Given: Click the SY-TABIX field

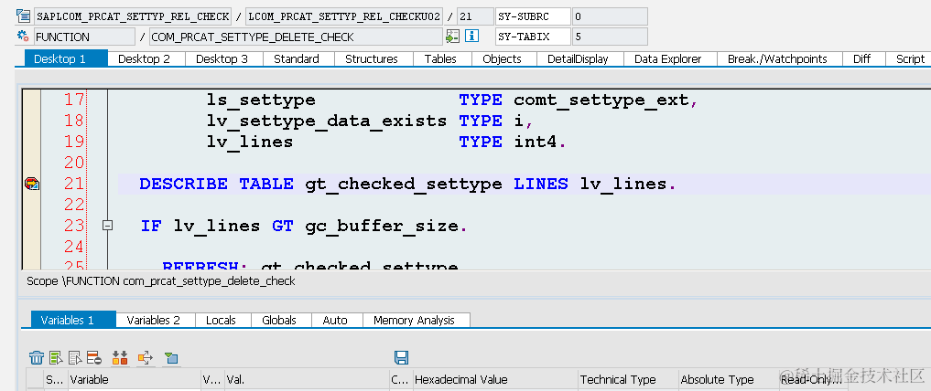Looking at the screenshot, I should click(x=533, y=37).
